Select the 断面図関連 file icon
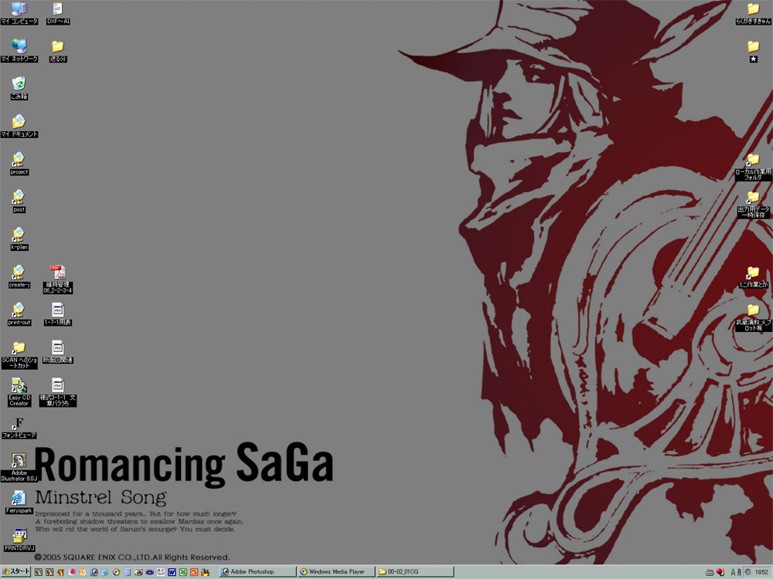The image size is (773, 579). pos(58,351)
